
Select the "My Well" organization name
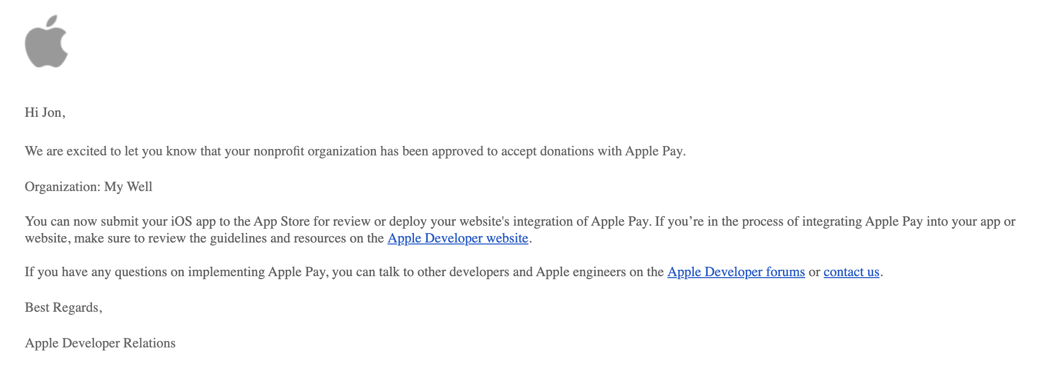128,187
